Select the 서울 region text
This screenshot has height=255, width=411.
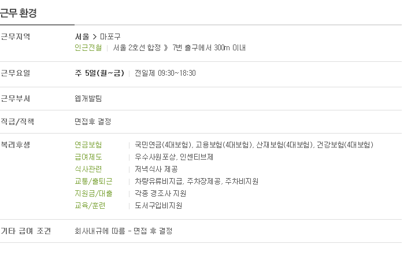[82, 36]
